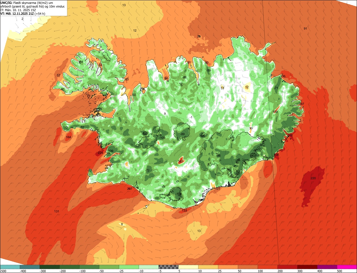Image resolution: width=357 pixels, height=273 pixels.
Task: Click the dark green -300 to -200 legend swatch
Action: [49, 267]
